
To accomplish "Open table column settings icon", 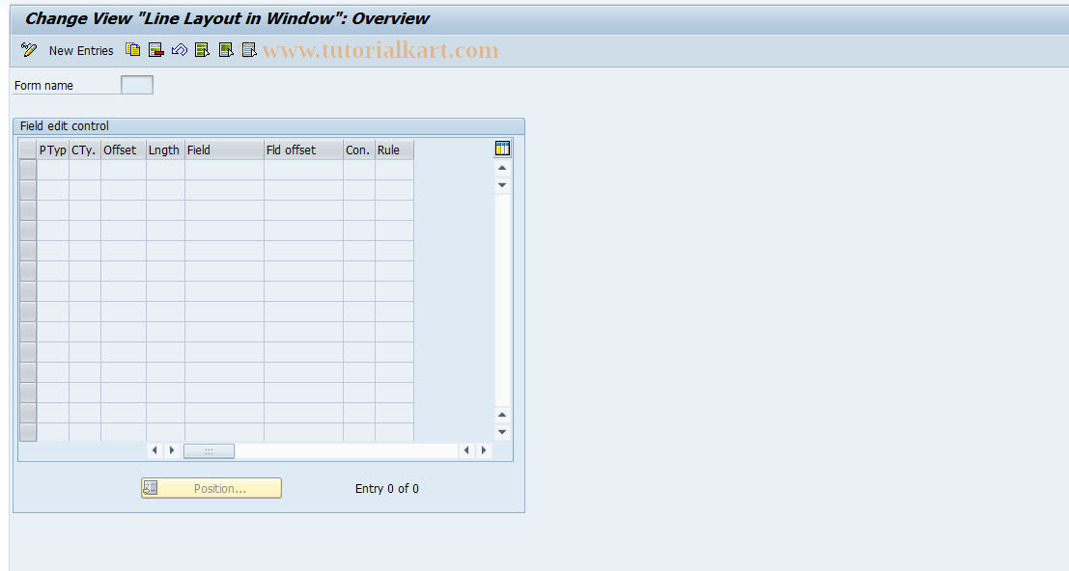I will (x=502, y=149).
